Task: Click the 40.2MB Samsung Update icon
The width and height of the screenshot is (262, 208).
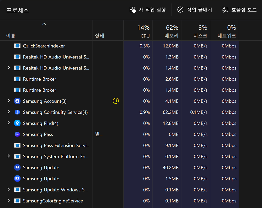Action: [17, 167]
